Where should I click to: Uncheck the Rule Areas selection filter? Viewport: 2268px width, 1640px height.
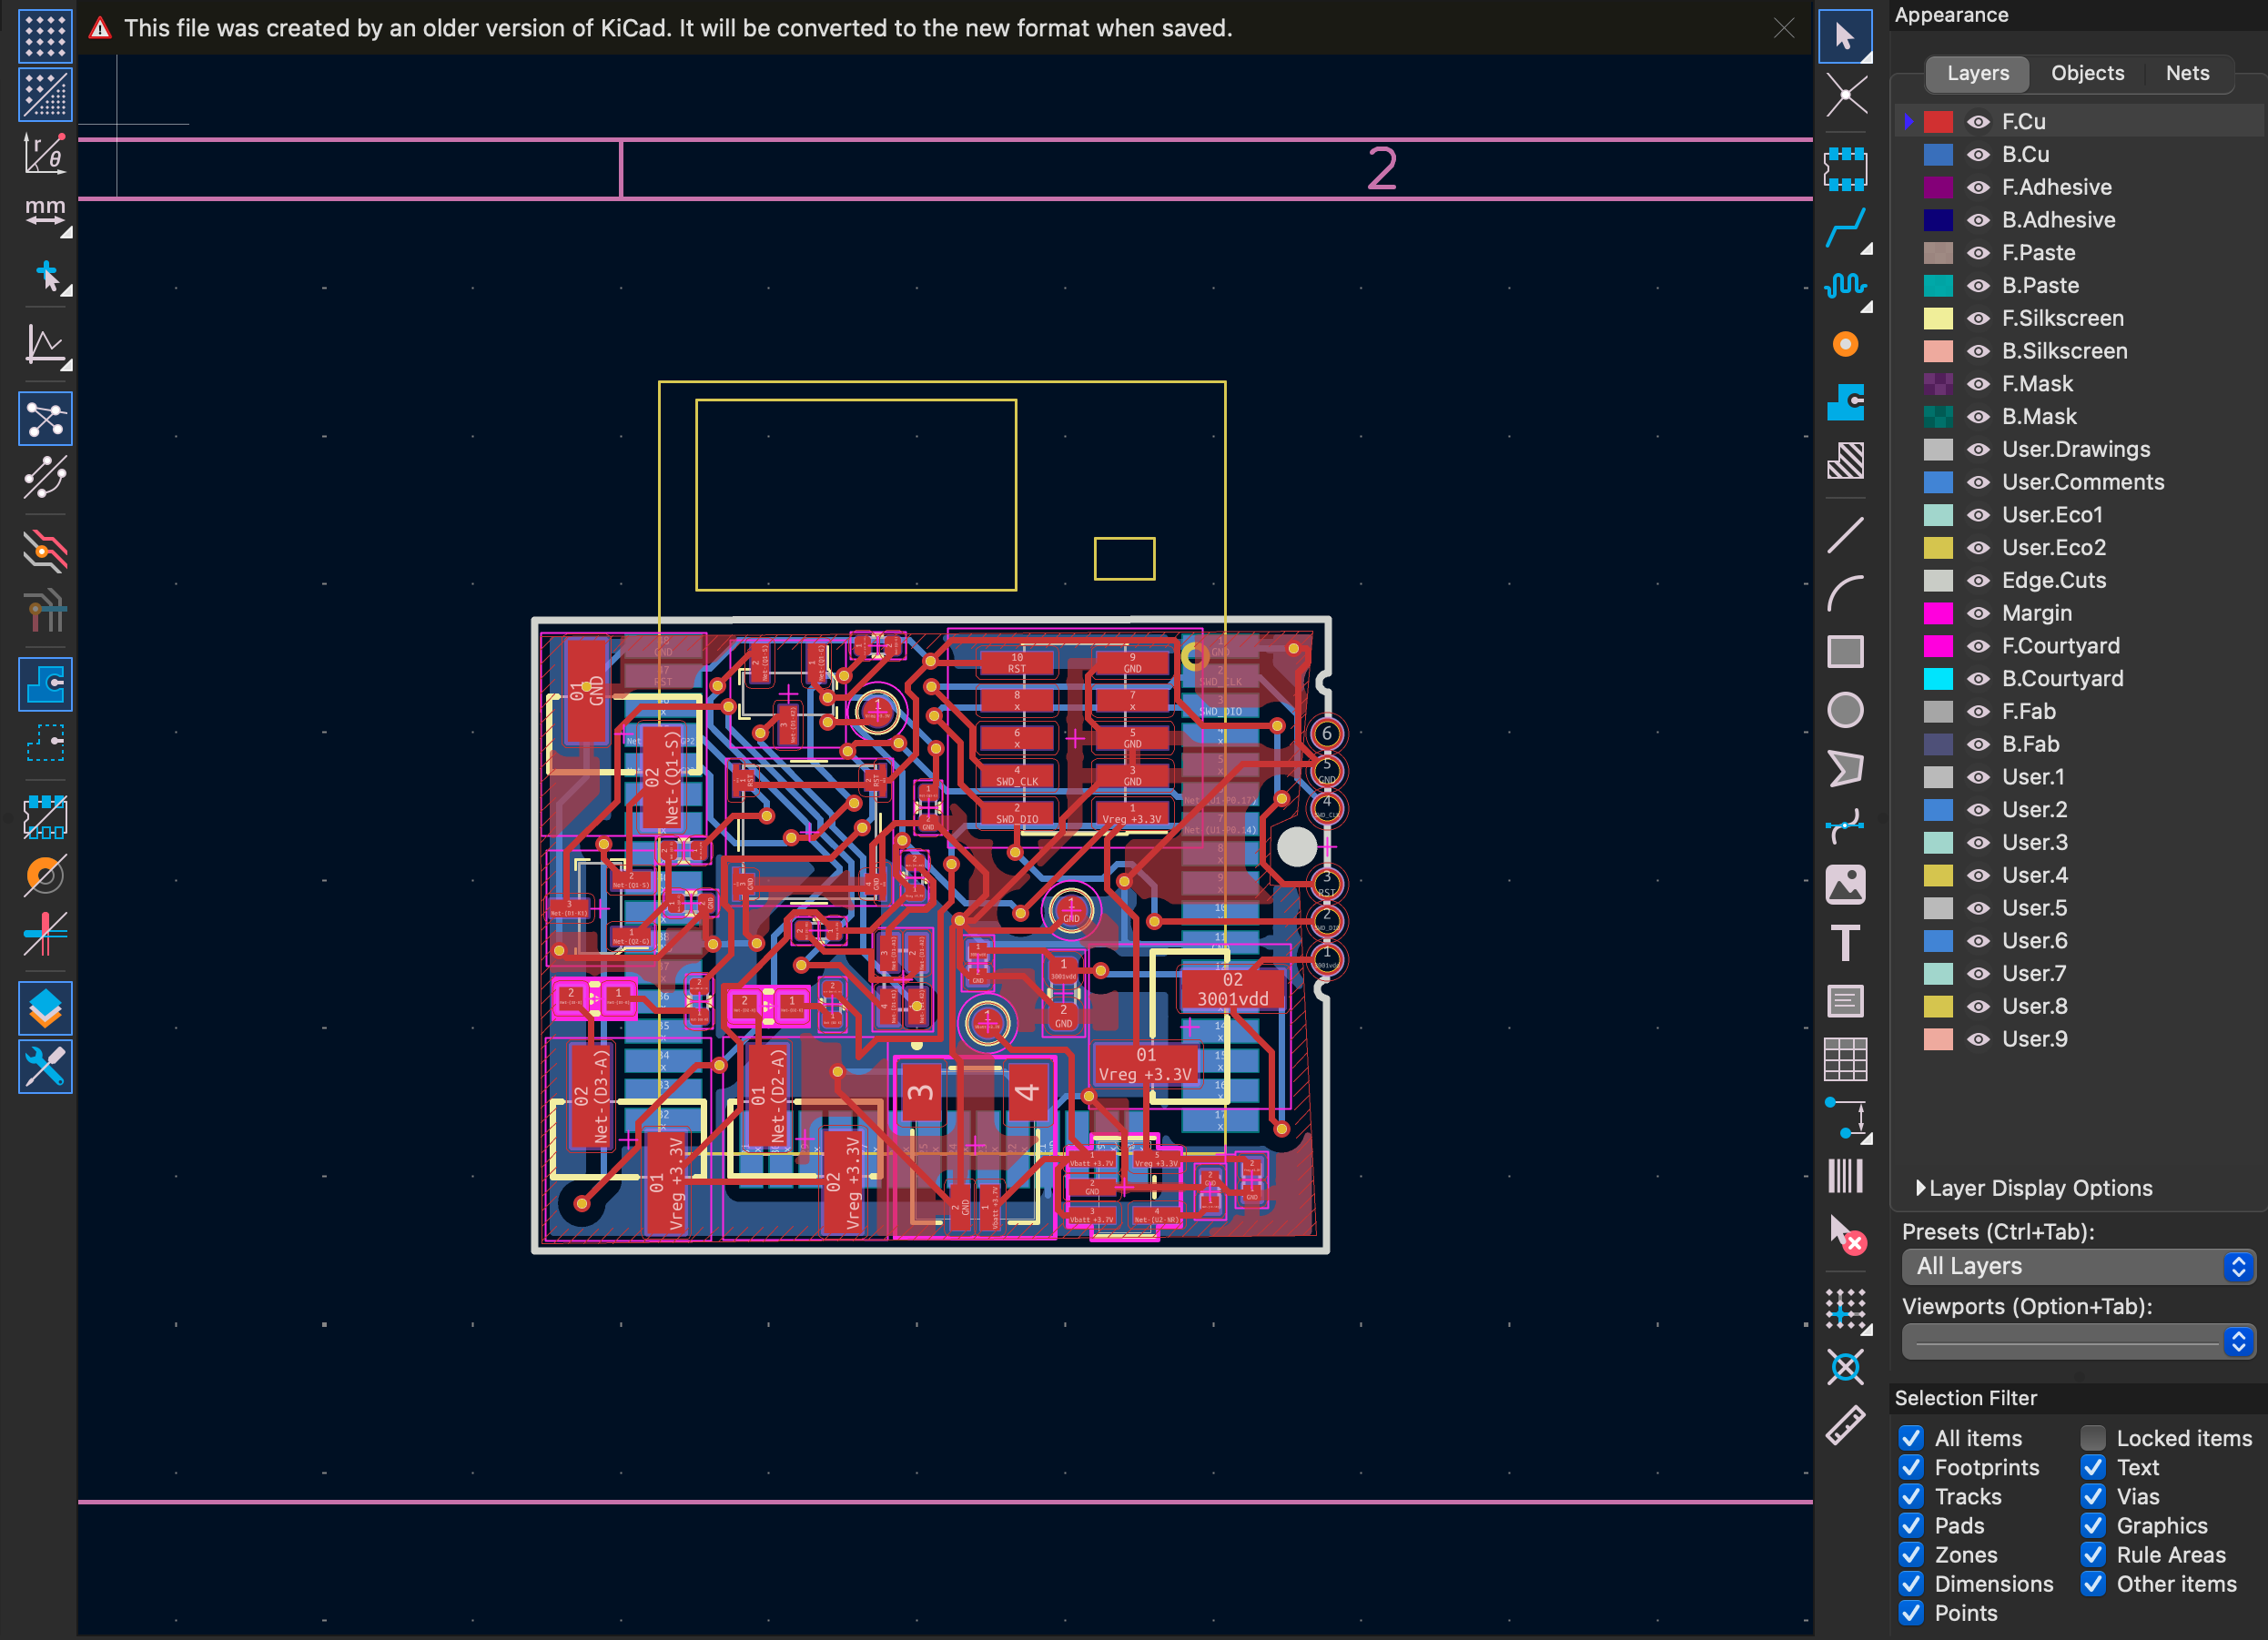[x=2093, y=1554]
